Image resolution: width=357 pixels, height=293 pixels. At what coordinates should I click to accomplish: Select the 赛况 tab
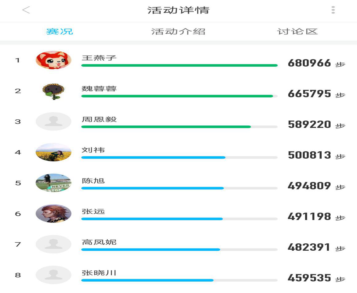tap(60, 31)
